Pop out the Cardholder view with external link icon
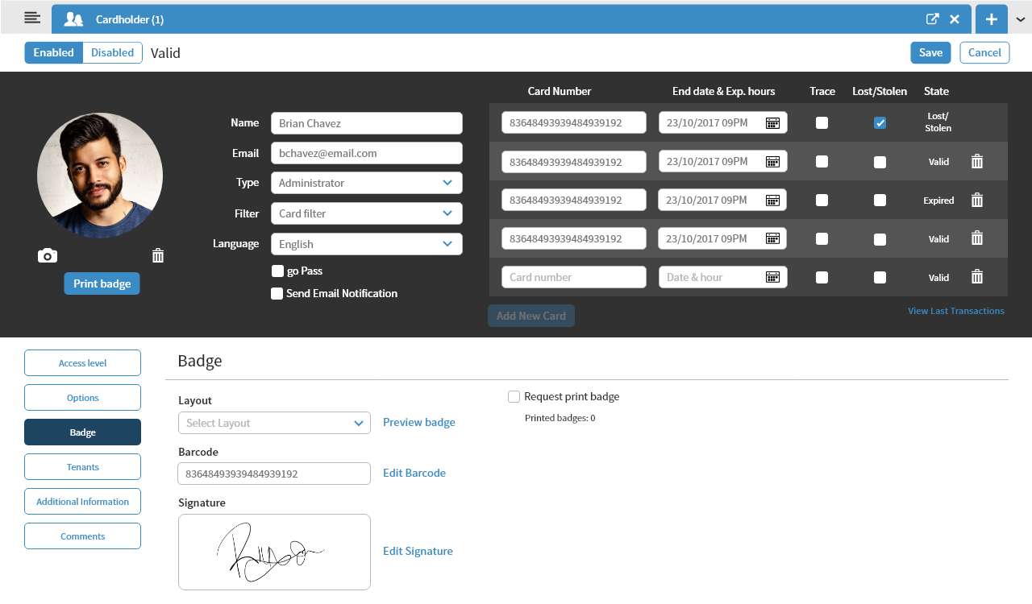 tap(932, 18)
